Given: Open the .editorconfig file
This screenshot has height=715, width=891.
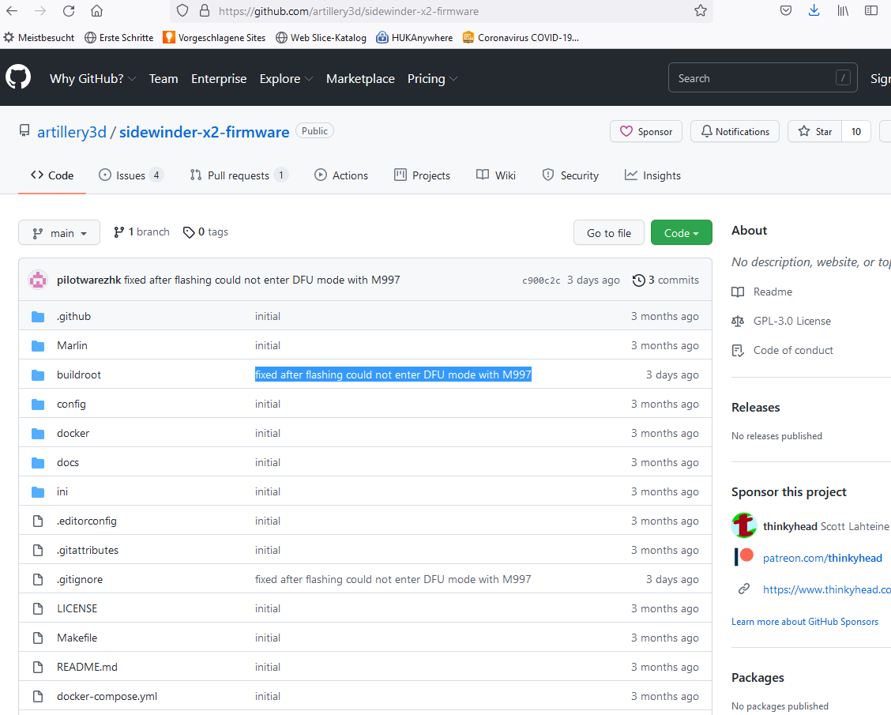Looking at the screenshot, I should click(x=87, y=521).
